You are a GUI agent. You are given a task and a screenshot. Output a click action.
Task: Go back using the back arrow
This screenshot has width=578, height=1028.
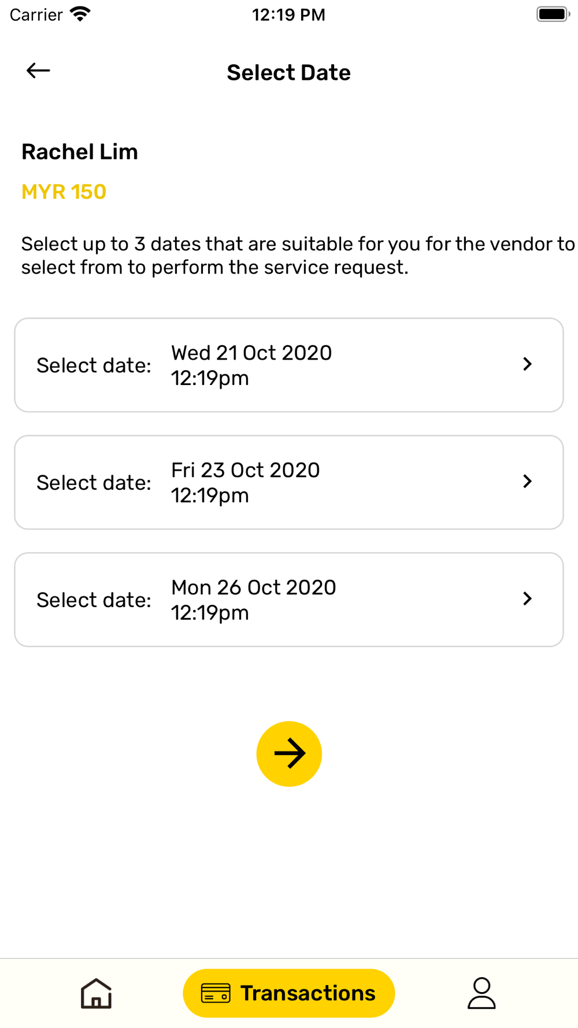point(38,71)
